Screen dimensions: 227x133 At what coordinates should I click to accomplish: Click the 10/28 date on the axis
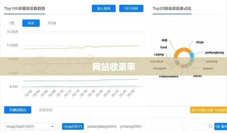[x=130, y=93]
